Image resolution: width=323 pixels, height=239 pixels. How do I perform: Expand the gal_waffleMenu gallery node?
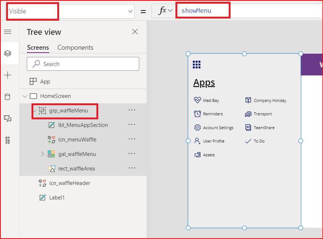(x=42, y=154)
